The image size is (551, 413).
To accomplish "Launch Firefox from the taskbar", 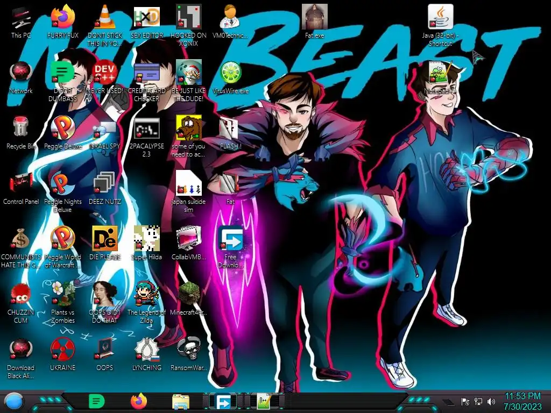I will 139,401.
